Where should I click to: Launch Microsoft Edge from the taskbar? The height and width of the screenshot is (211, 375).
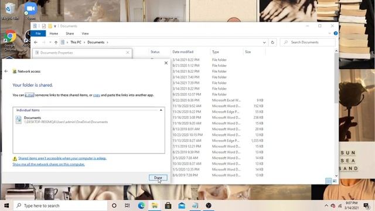[x=141, y=206]
